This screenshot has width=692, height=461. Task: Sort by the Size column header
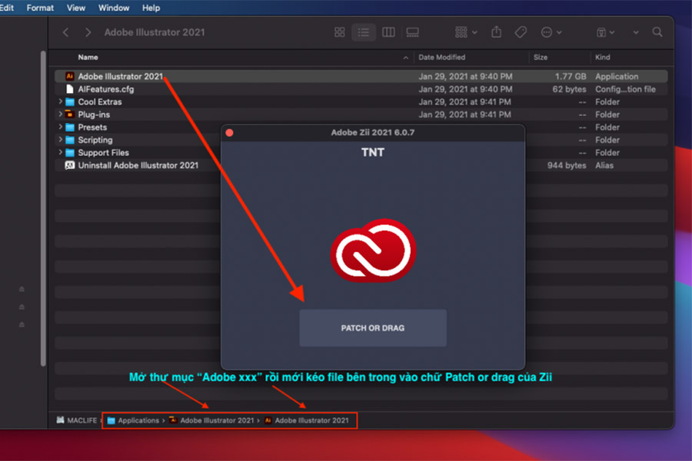coord(541,58)
